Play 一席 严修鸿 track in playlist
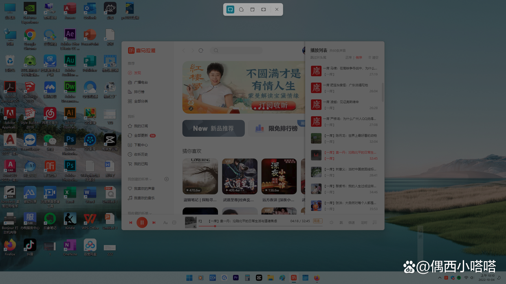Screen dimensions: 506x284 point(344,121)
